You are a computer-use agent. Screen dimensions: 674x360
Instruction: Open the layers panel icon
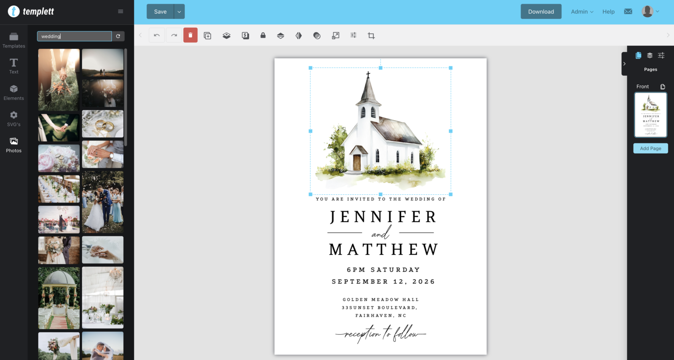tap(650, 56)
